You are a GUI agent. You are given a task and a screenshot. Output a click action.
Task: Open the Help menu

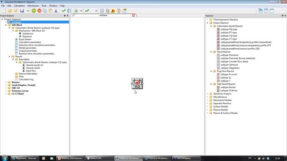coord(62,6)
